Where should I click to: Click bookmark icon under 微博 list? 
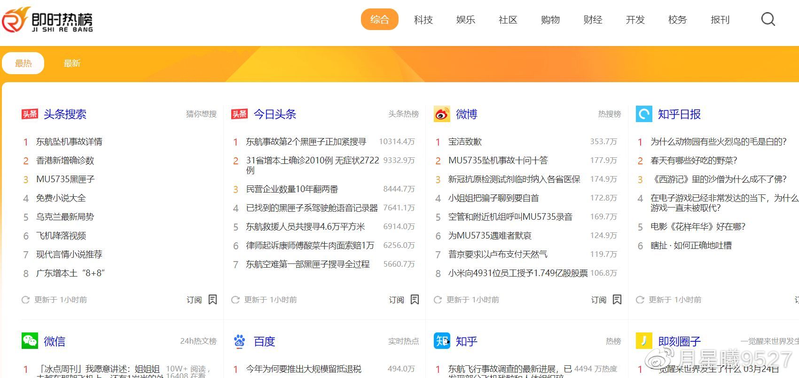point(617,300)
